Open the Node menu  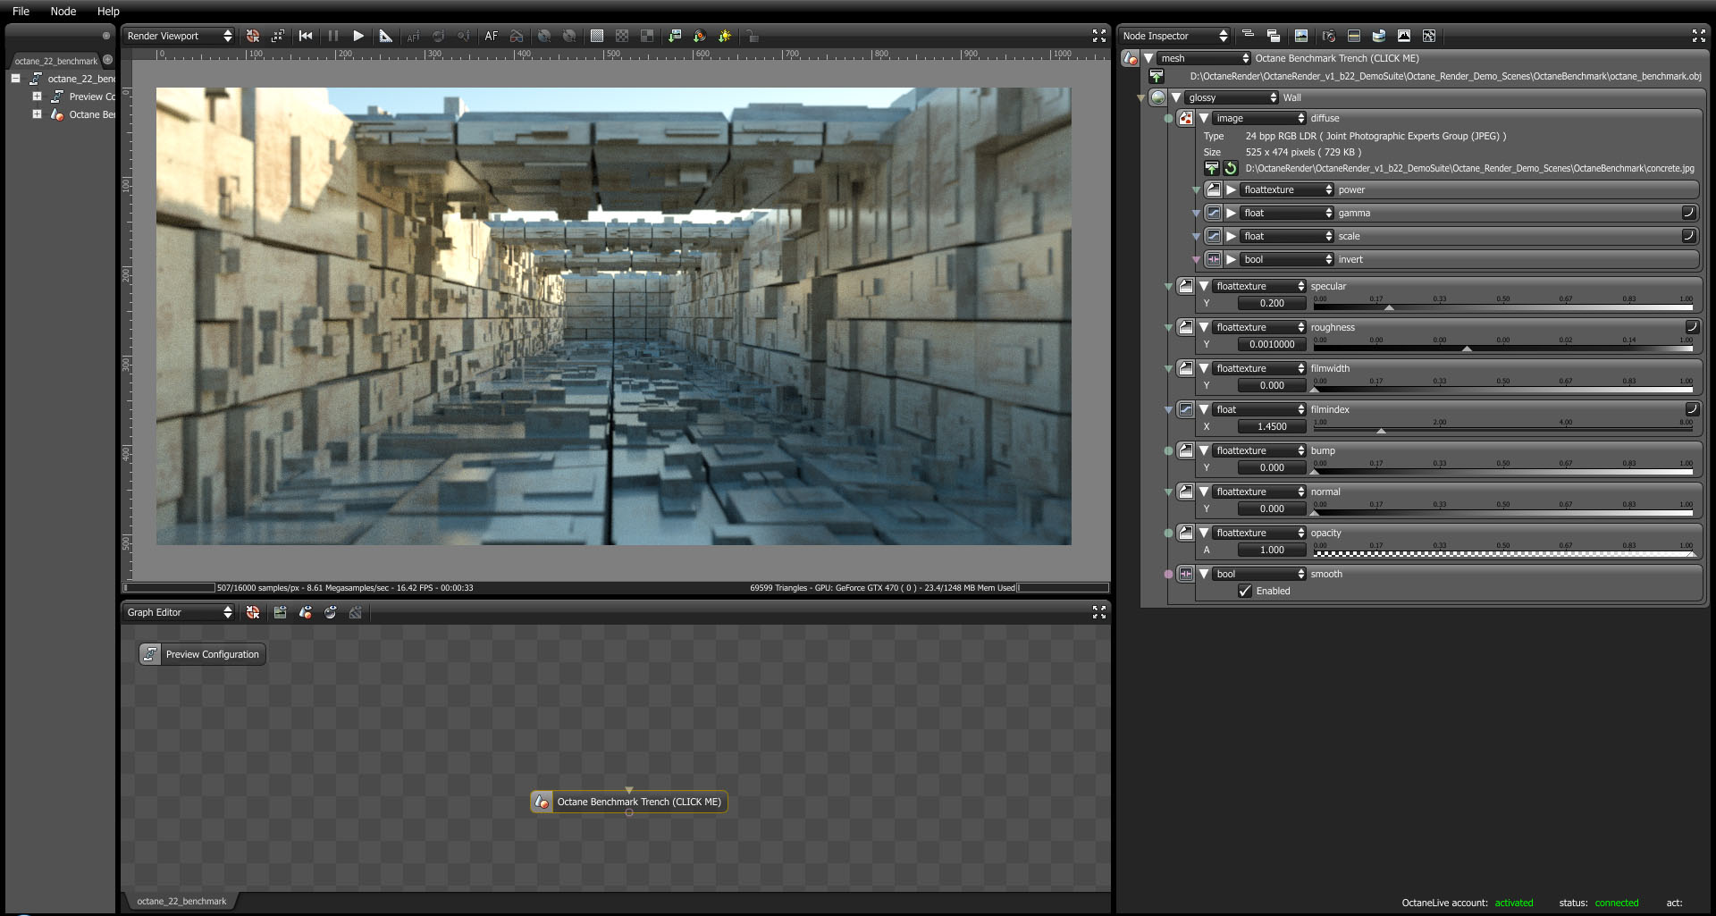[x=63, y=11]
